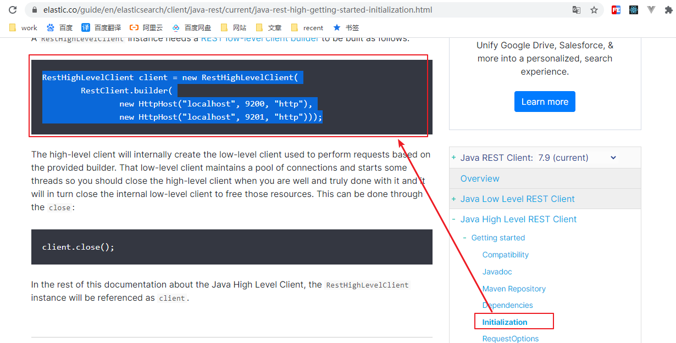Bookmark this page with the star icon
The height and width of the screenshot is (343, 676).
pyautogui.click(x=594, y=10)
